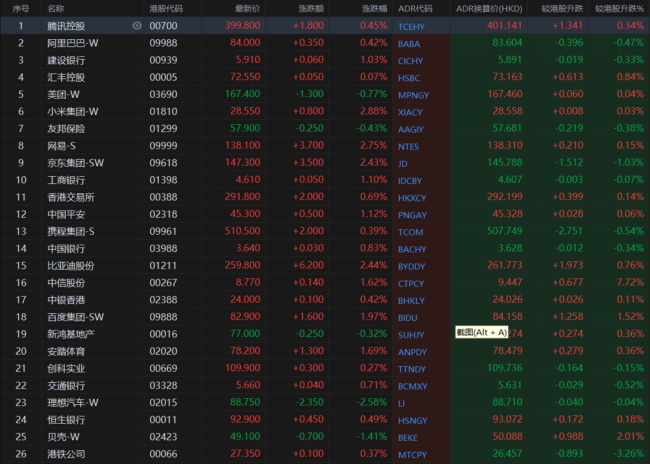
Task: Click the 港股代码 column header
Action: 166,9
